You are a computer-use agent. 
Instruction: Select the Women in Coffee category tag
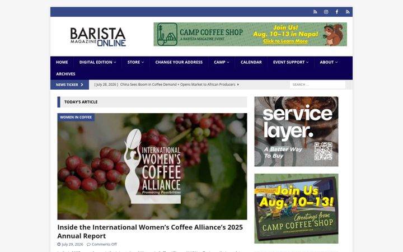click(76, 117)
